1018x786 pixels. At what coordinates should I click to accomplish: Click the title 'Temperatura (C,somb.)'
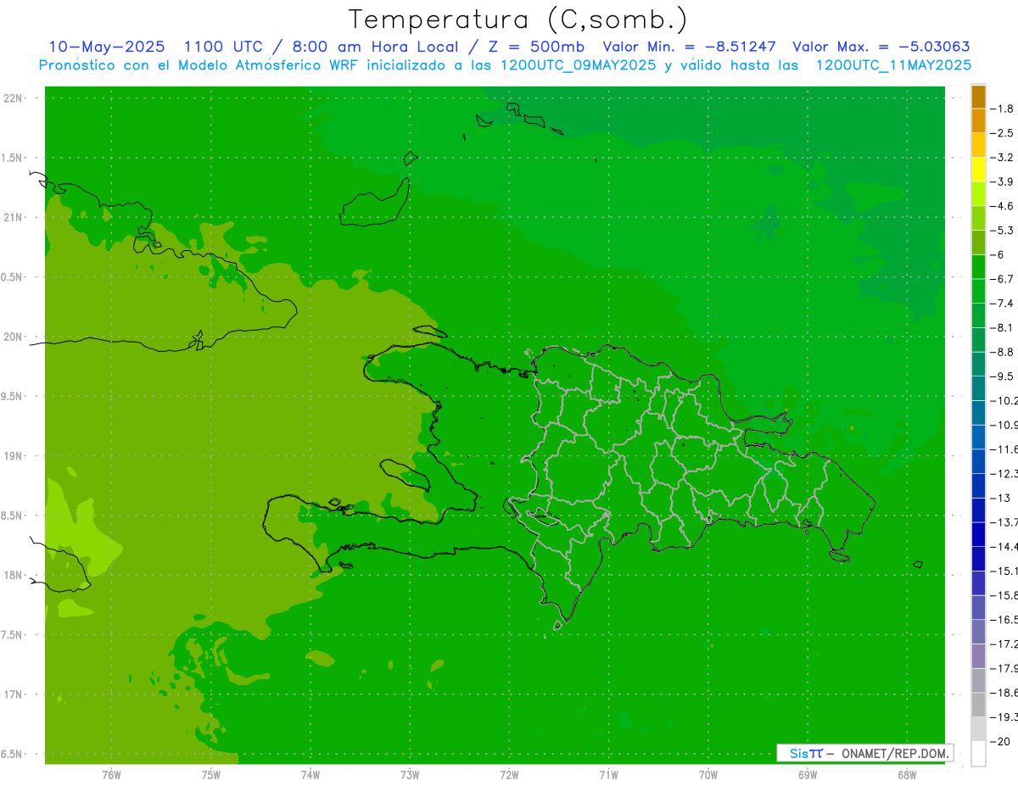point(518,20)
